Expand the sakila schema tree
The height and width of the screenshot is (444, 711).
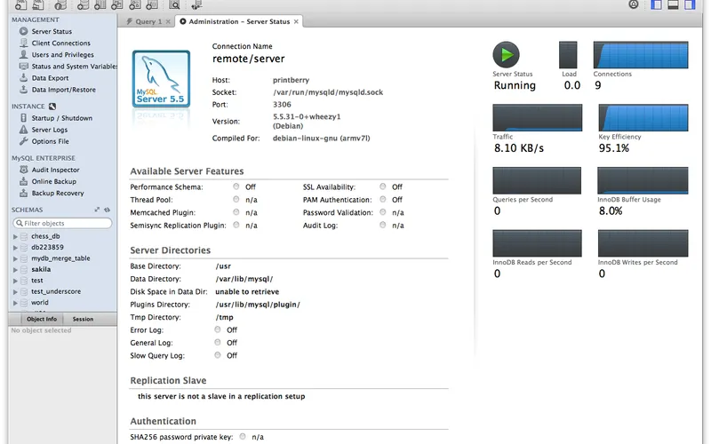tap(15, 269)
